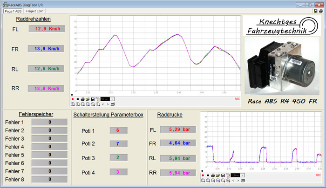This screenshot has width=326, height=188.
Task: Export the pressure chart as image
Action: pos(228,175)
